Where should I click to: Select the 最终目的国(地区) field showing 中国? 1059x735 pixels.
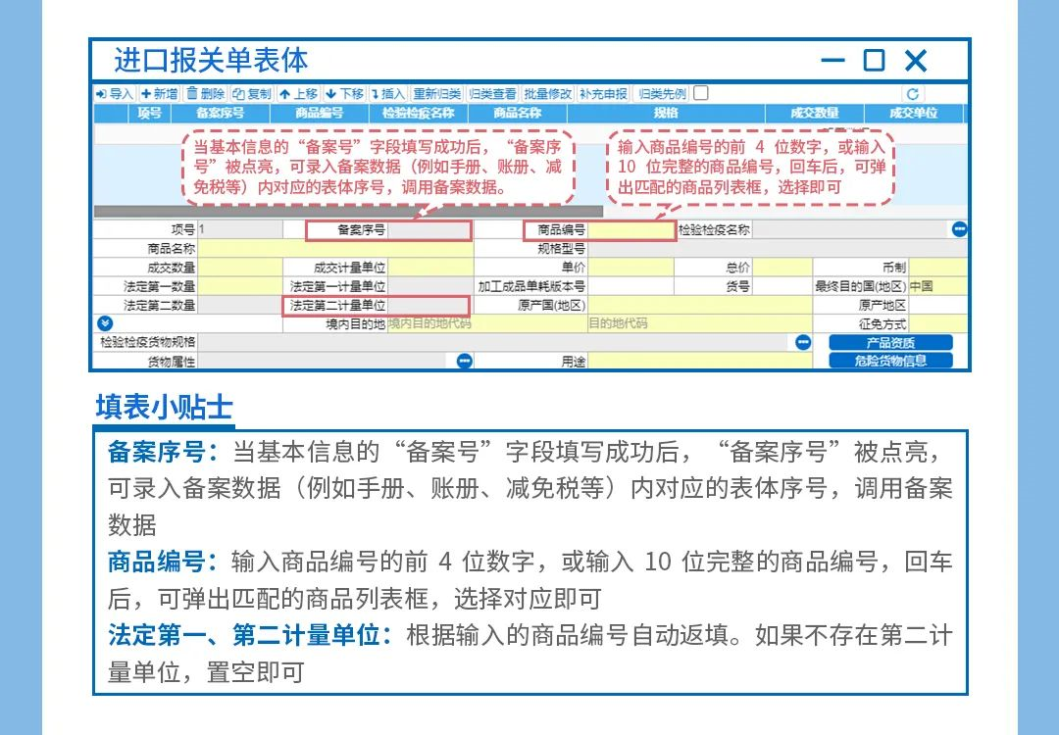pos(938,286)
